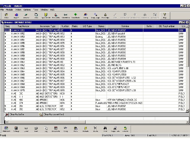Open the Spec Sheets module
The width and height of the screenshot is (190, 142).
46,16
